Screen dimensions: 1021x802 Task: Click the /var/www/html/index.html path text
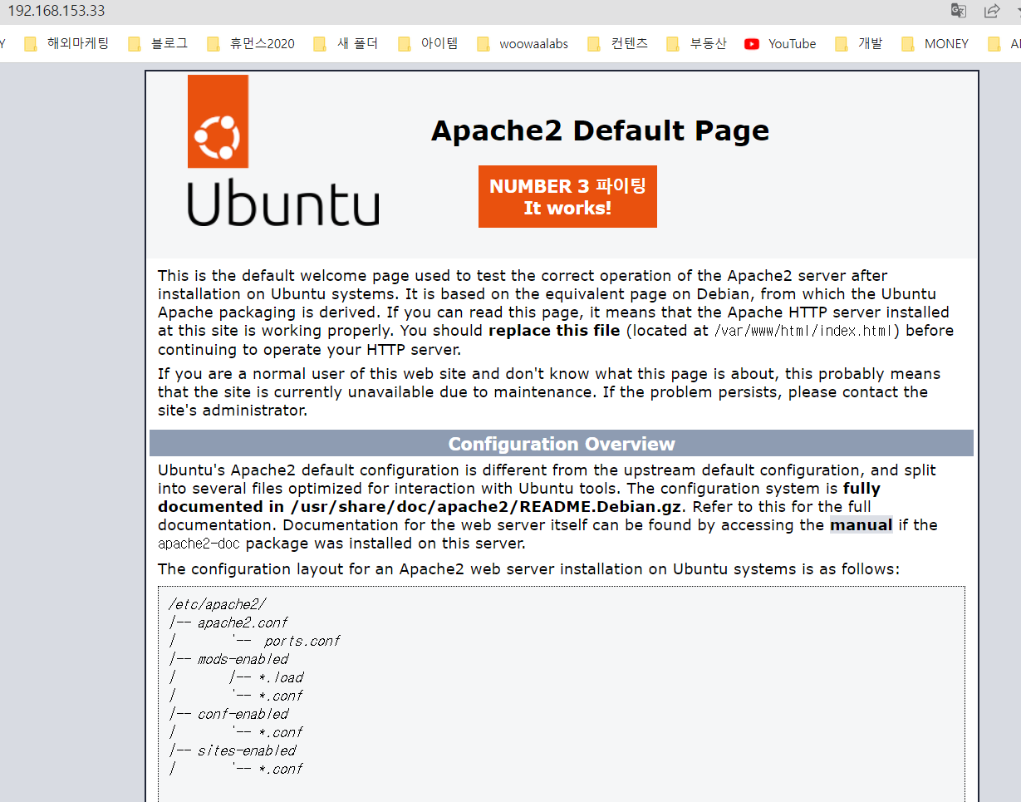click(805, 331)
